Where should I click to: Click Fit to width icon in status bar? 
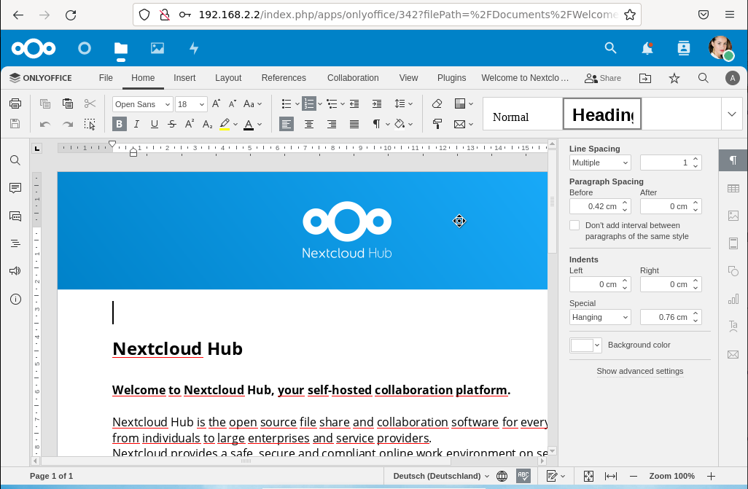[611, 476]
